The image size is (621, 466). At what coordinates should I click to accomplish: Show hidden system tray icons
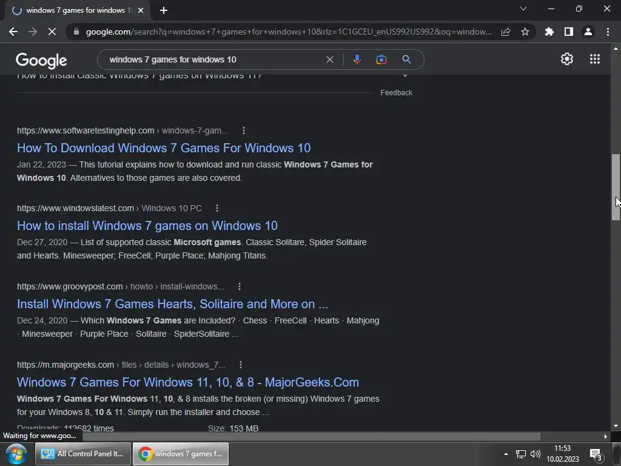click(x=506, y=454)
